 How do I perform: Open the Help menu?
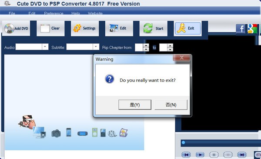76,13
